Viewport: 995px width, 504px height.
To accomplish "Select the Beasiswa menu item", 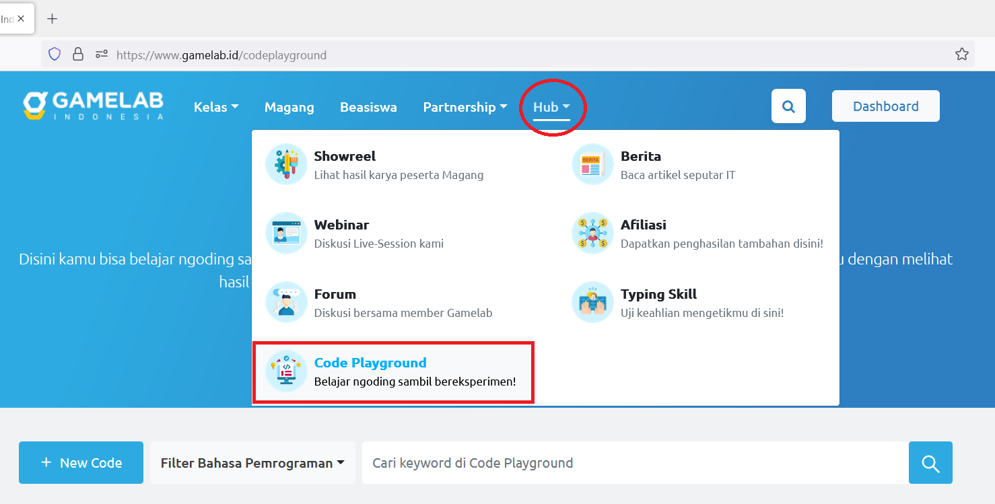I will point(368,106).
